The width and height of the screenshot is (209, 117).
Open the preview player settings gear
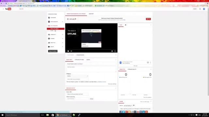coord(112,51)
